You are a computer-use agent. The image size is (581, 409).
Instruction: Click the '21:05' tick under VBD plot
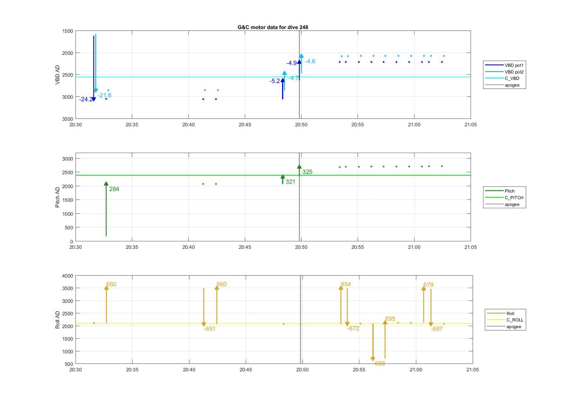[x=471, y=124]
